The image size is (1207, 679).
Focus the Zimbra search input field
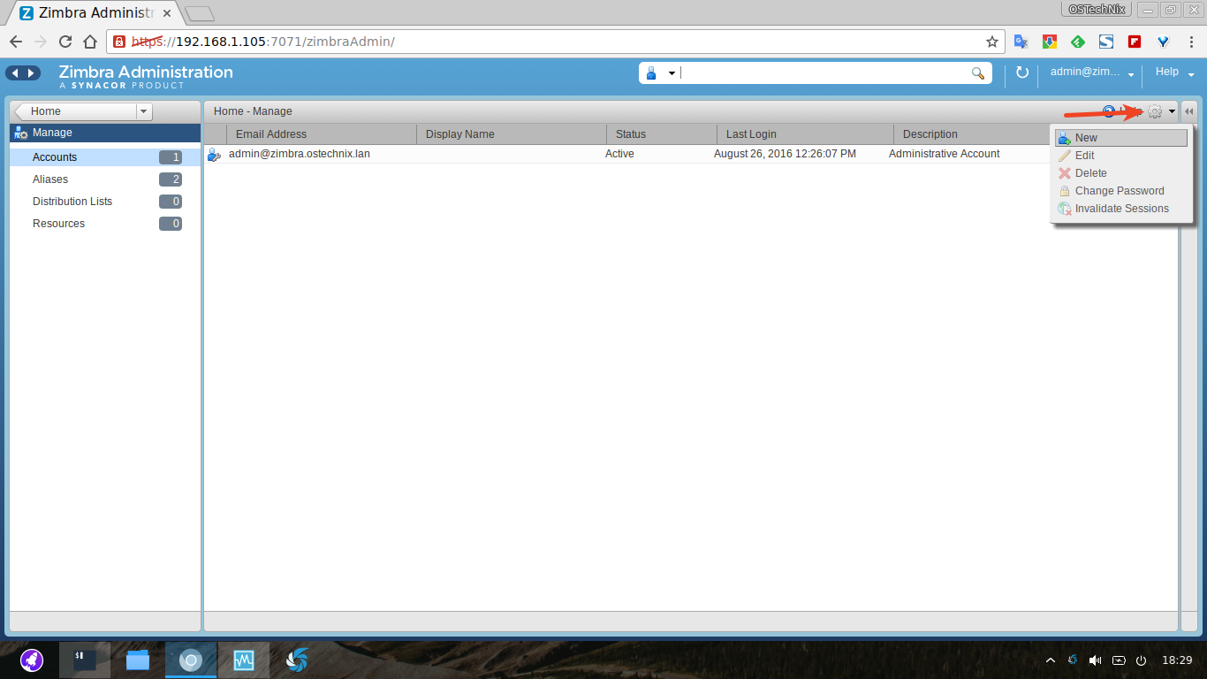(824, 73)
